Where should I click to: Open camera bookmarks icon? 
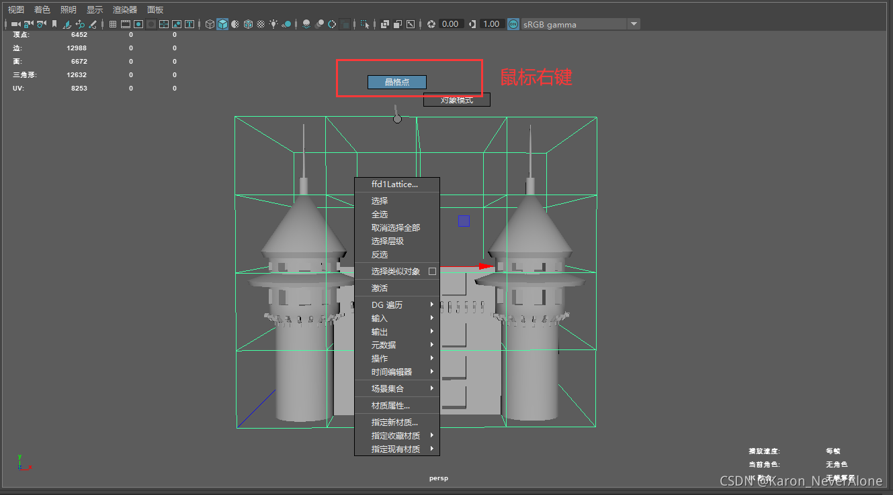[54, 24]
